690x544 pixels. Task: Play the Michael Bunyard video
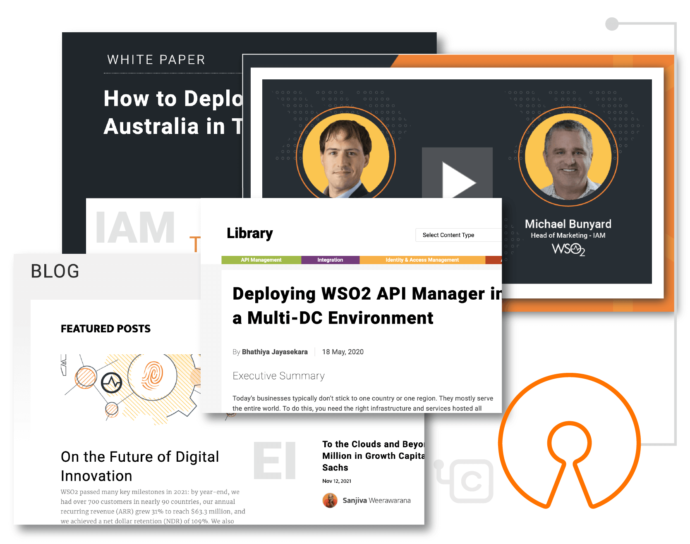coord(457,174)
